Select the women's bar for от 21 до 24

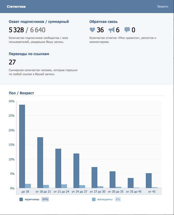pos(64,186)
